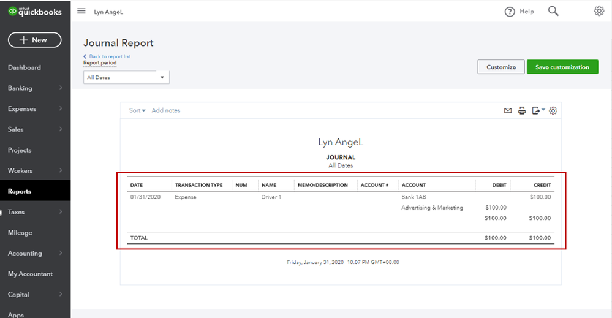Click the CREDIT column header

click(542, 185)
